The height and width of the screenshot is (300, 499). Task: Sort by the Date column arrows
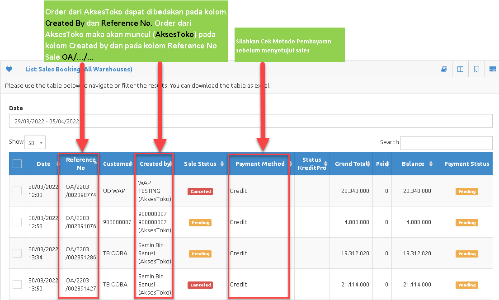tap(57, 164)
